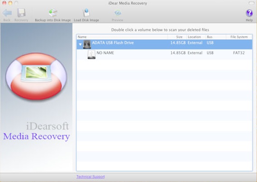Click the Recovery floppy disk icon
This screenshot has height=182, width=257.
coord(21,13)
